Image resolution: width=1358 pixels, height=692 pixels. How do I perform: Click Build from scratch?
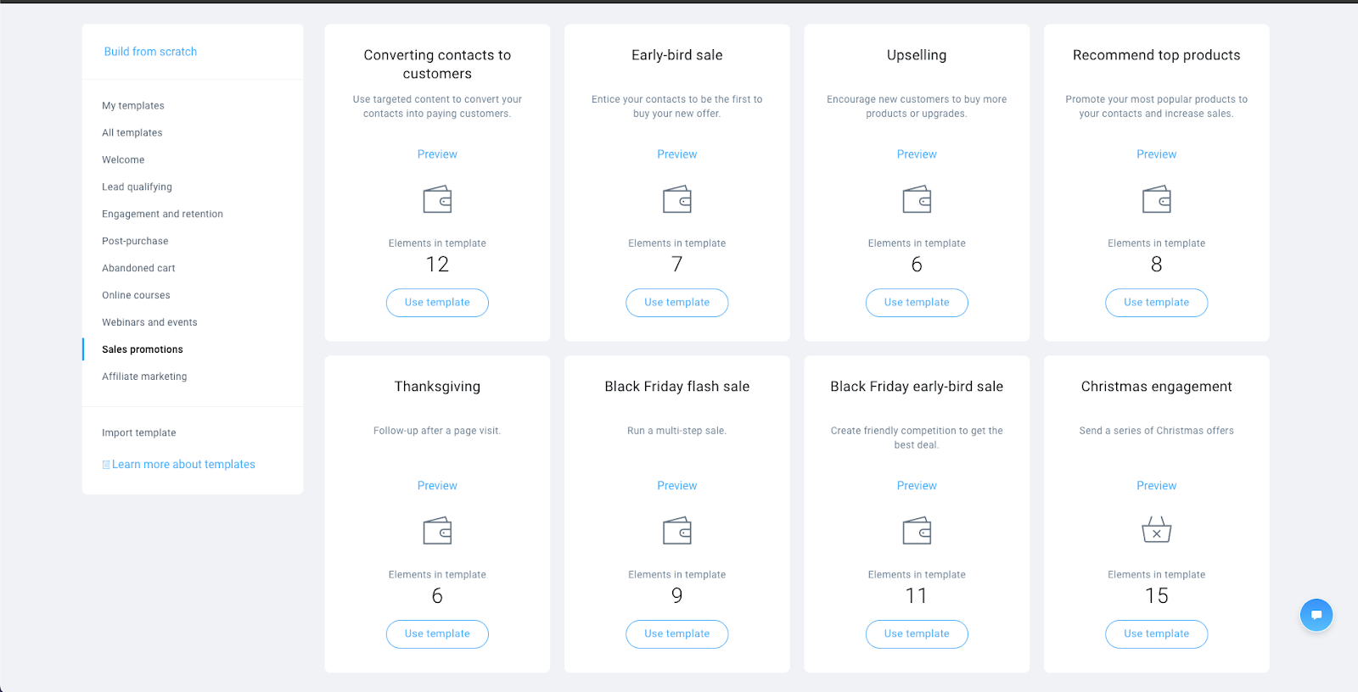point(150,51)
